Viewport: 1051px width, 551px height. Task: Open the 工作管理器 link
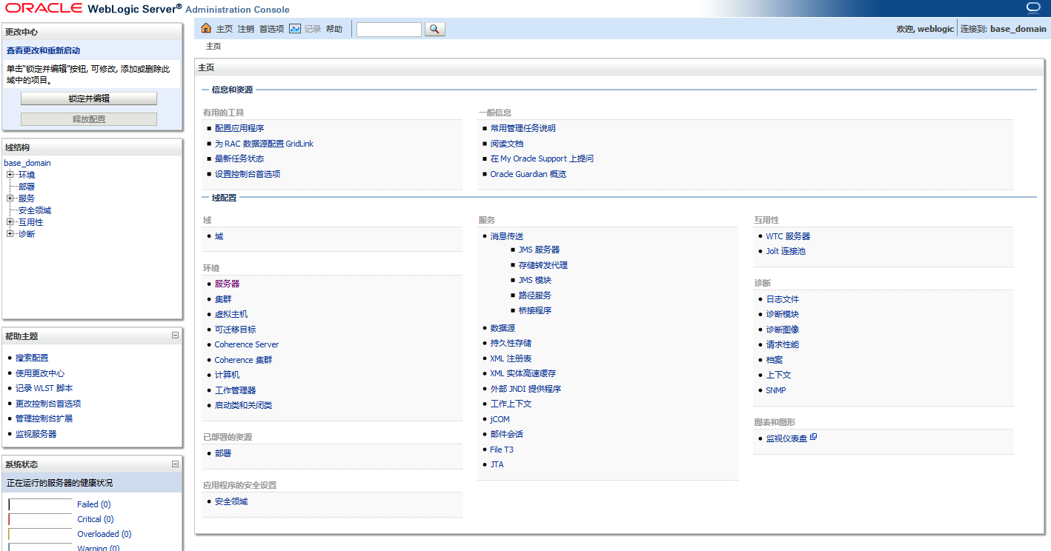(x=235, y=390)
